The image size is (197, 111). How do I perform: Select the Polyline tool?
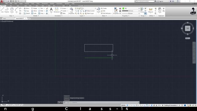[x=7, y=10]
